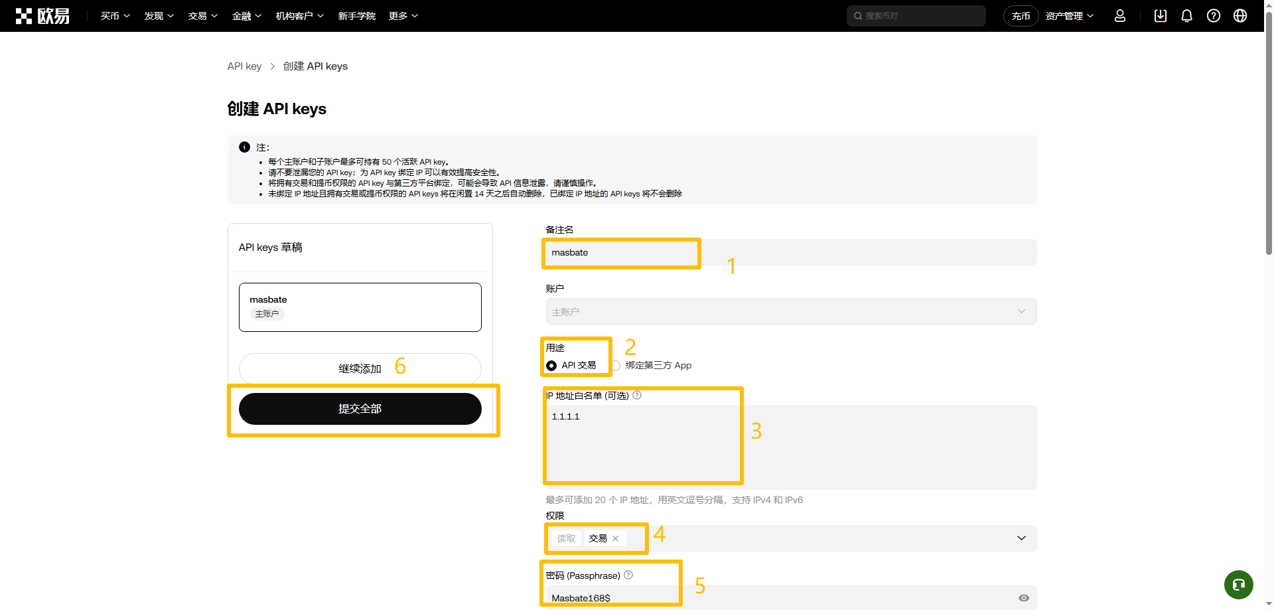Click the 继续添加 button
This screenshot has height=610, width=1274.
pyautogui.click(x=360, y=368)
